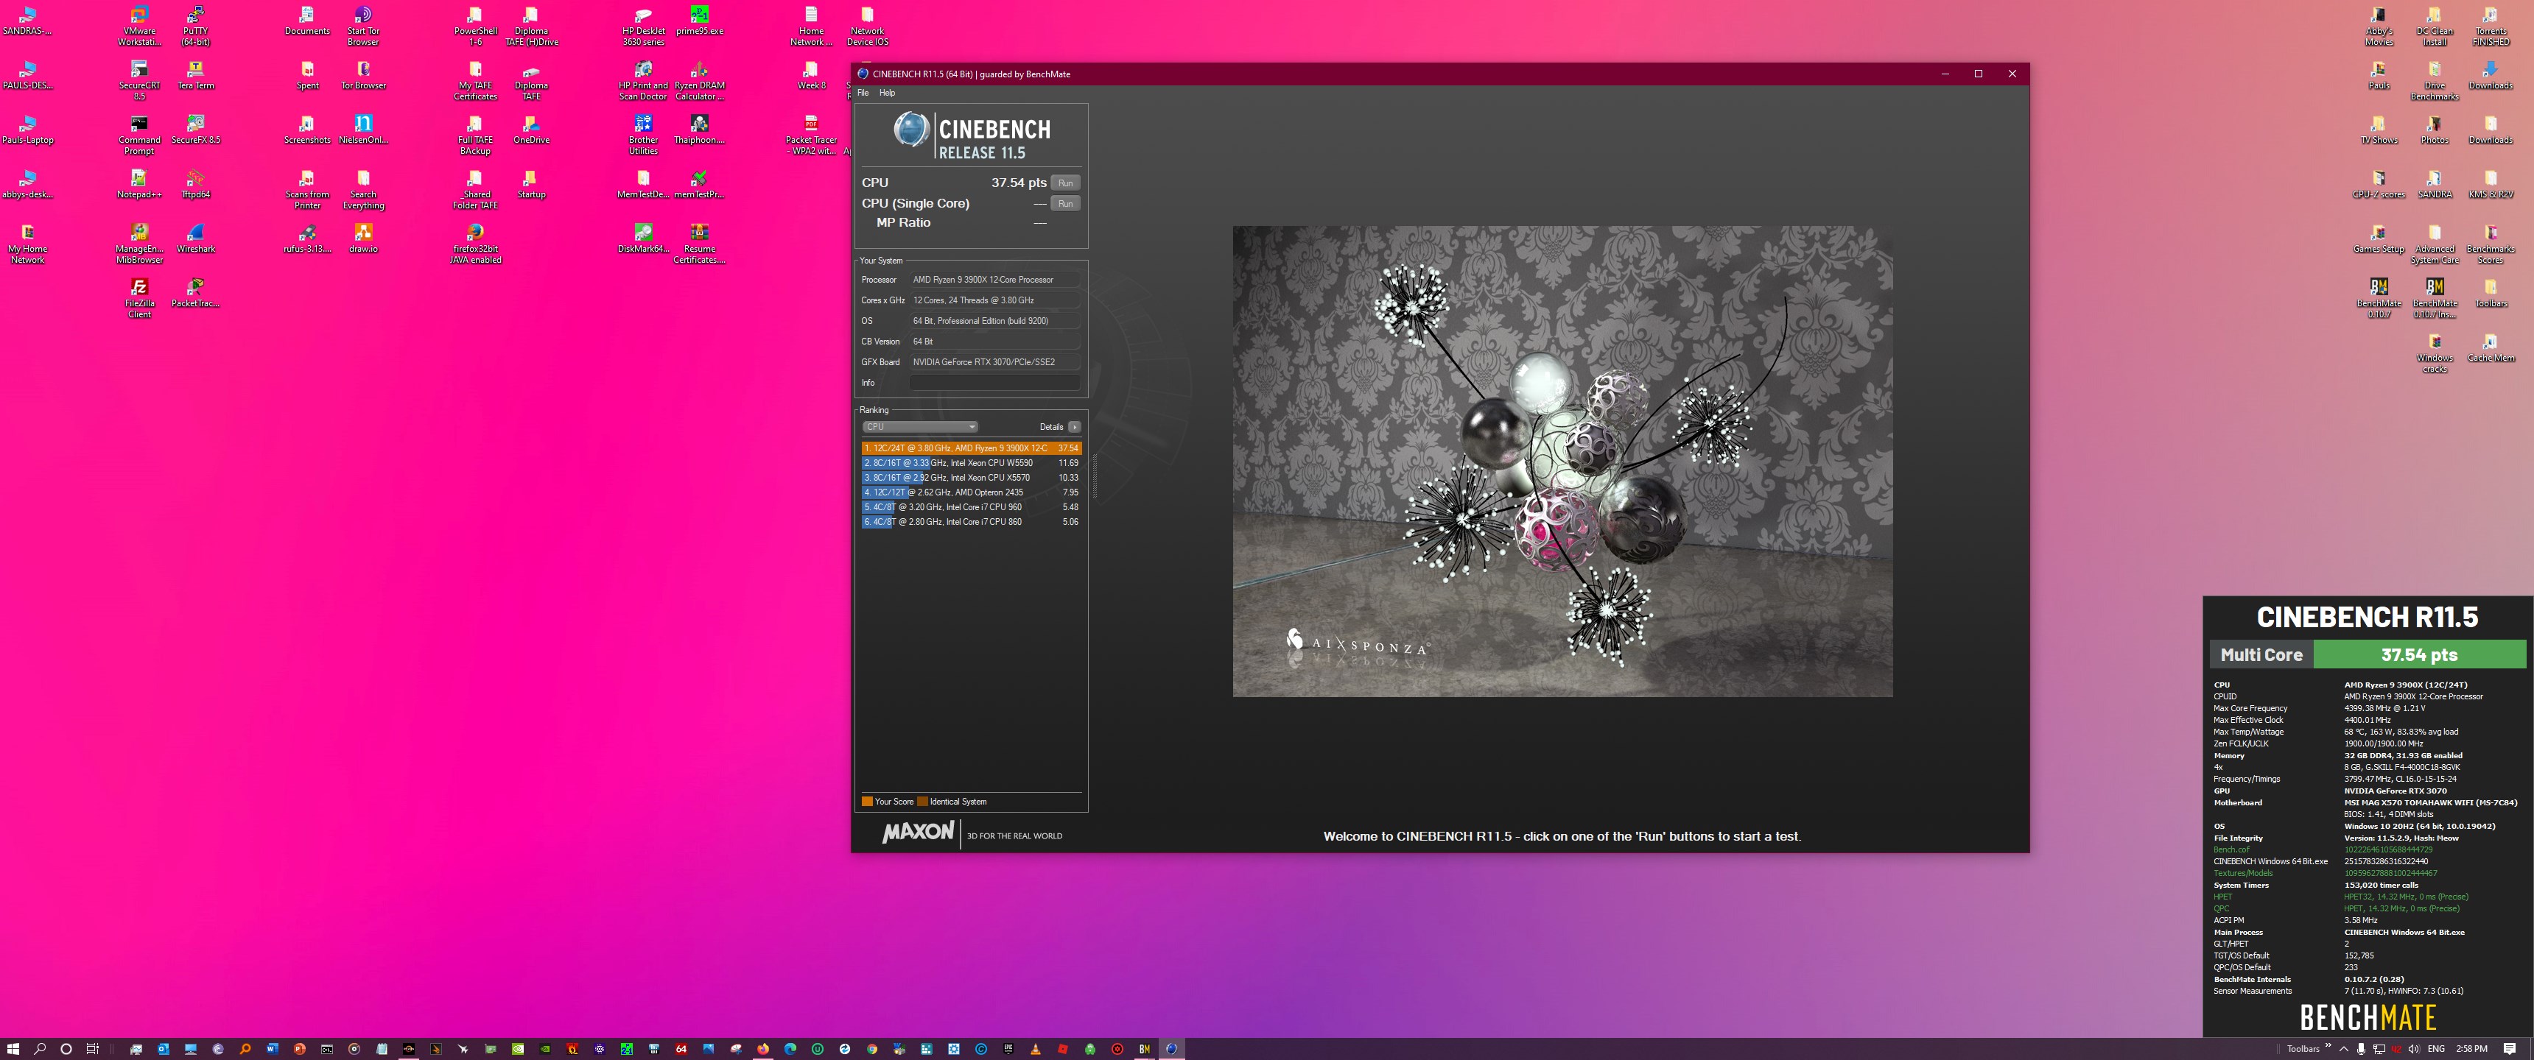Select the Ryzen DRAM Calculator desktop icon
The height and width of the screenshot is (1060, 2534).
pyautogui.click(x=699, y=81)
